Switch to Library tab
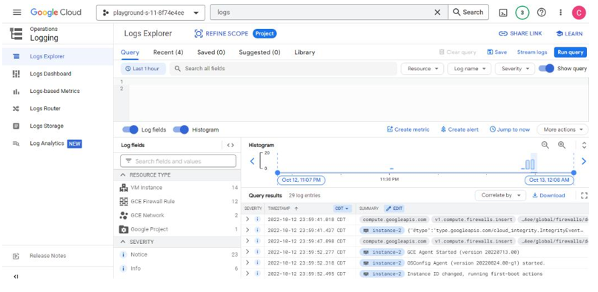 pyautogui.click(x=305, y=52)
